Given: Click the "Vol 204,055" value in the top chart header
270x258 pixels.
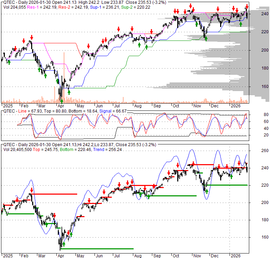Looking at the screenshot, I should 15,7.
